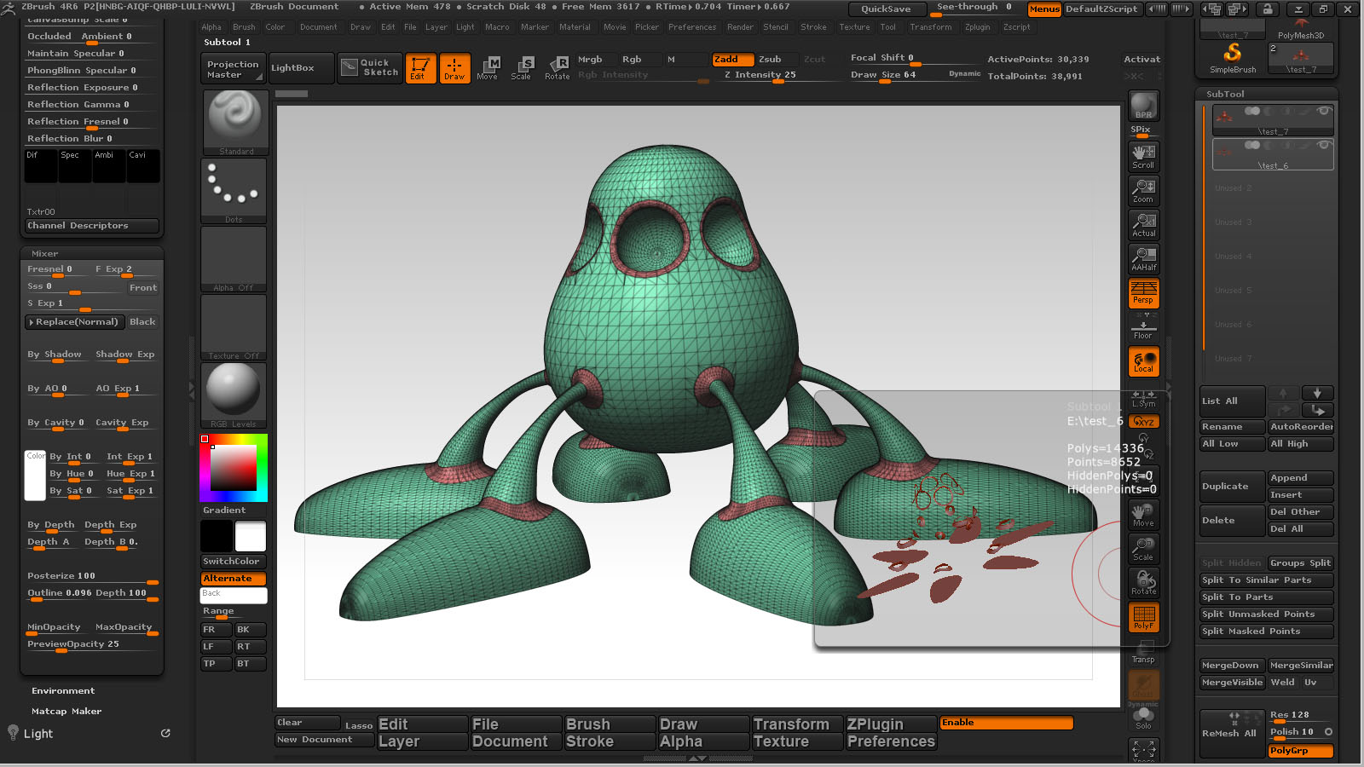Select the Scroll canvas tool
Image resolution: width=1364 pixels, height=767 pixels.
[x=1143, y=155]
